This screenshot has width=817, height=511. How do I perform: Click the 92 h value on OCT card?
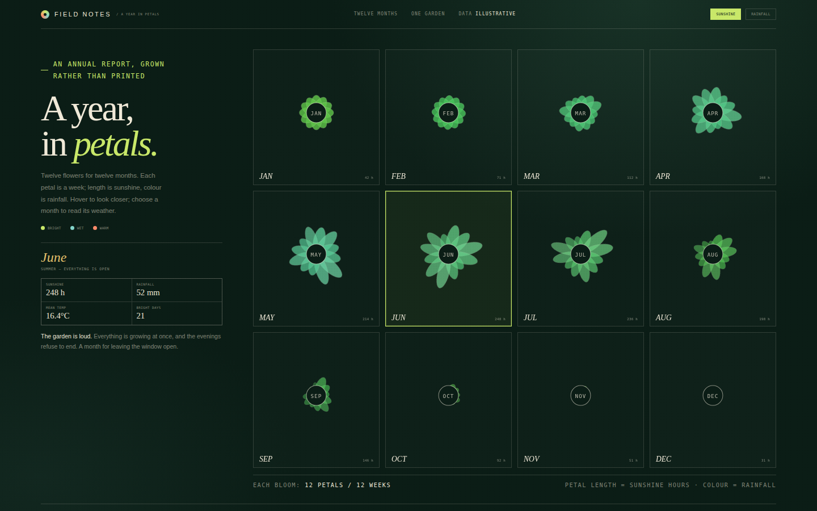[x=501, y=460]
